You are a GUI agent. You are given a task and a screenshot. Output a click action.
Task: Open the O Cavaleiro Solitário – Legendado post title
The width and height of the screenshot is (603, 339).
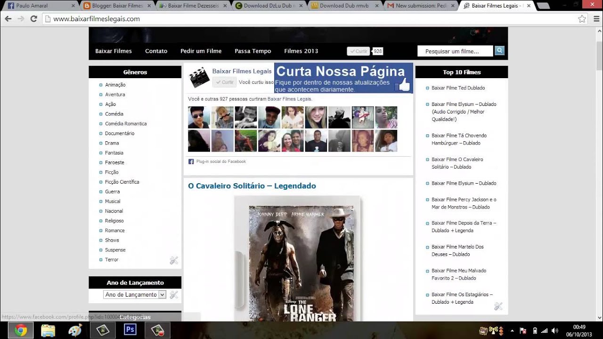coord(252,186)
